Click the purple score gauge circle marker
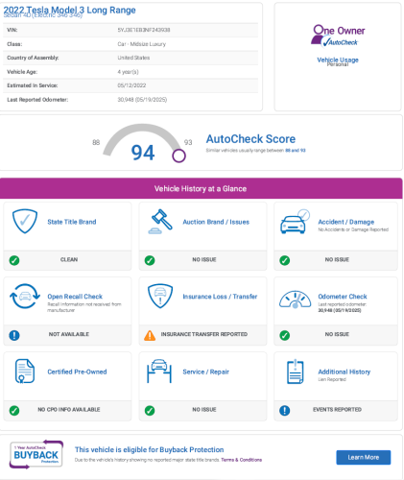404x480 pixels. 178,156
